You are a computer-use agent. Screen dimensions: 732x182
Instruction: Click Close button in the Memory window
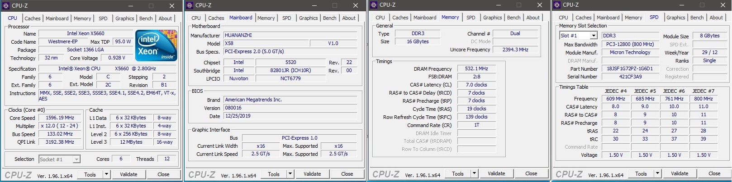(531, 173)
